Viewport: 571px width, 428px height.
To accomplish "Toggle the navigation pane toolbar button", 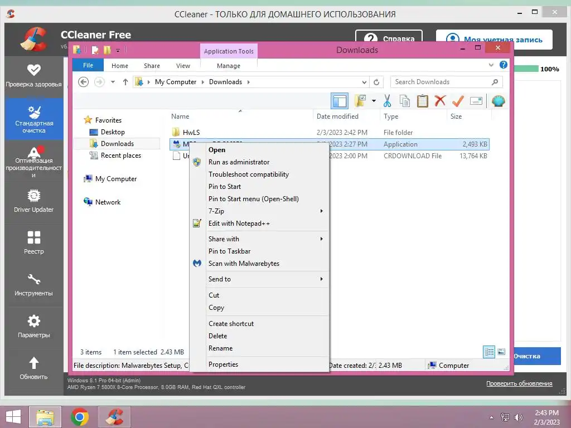I will point(340,101).
